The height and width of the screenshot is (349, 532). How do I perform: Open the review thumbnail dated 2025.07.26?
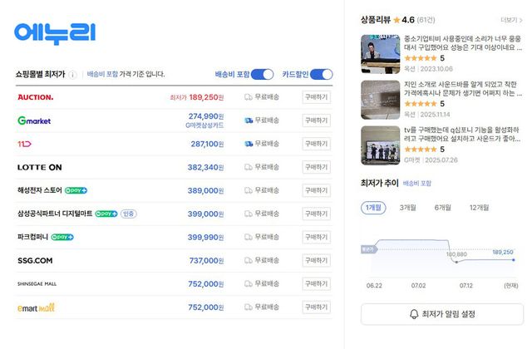381,145
